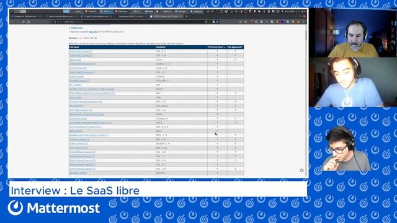The image size is (397, 223).
Task: Open Open Software License 3.0 link
Action: pyautogui.click(x=83, y=152)
